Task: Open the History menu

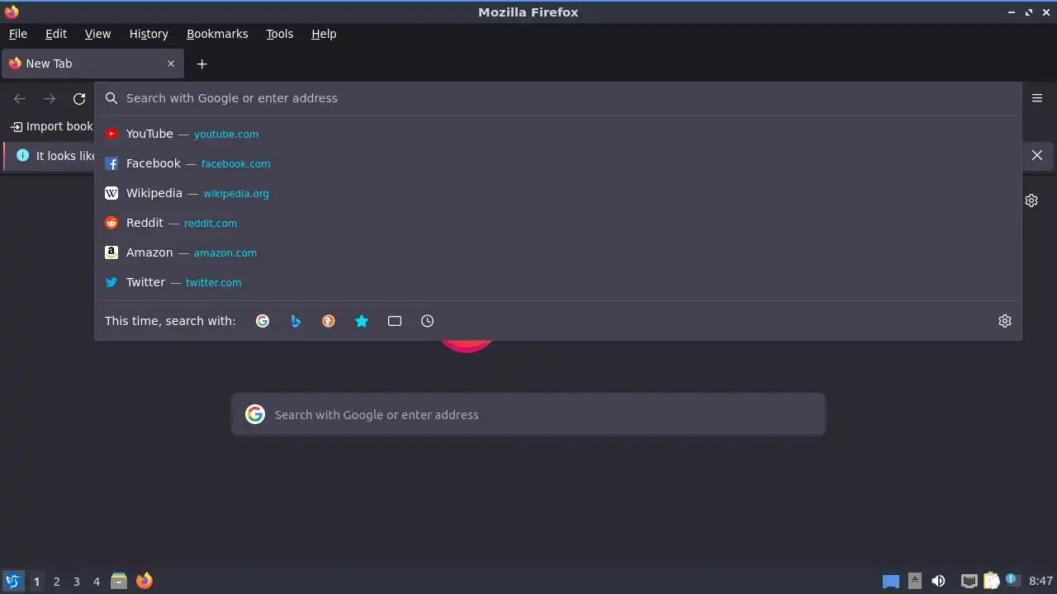Action: pyautogui.click(x=149, y=34)
